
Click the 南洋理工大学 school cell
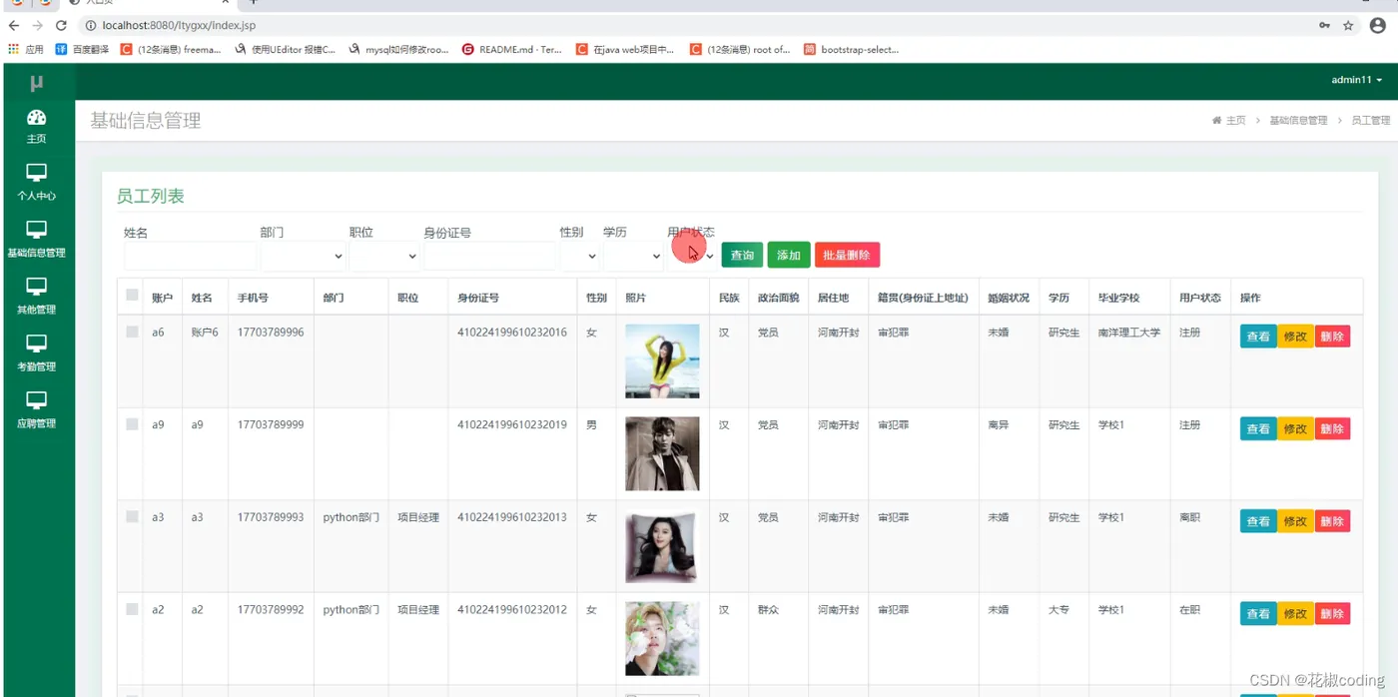point(1129,333)
